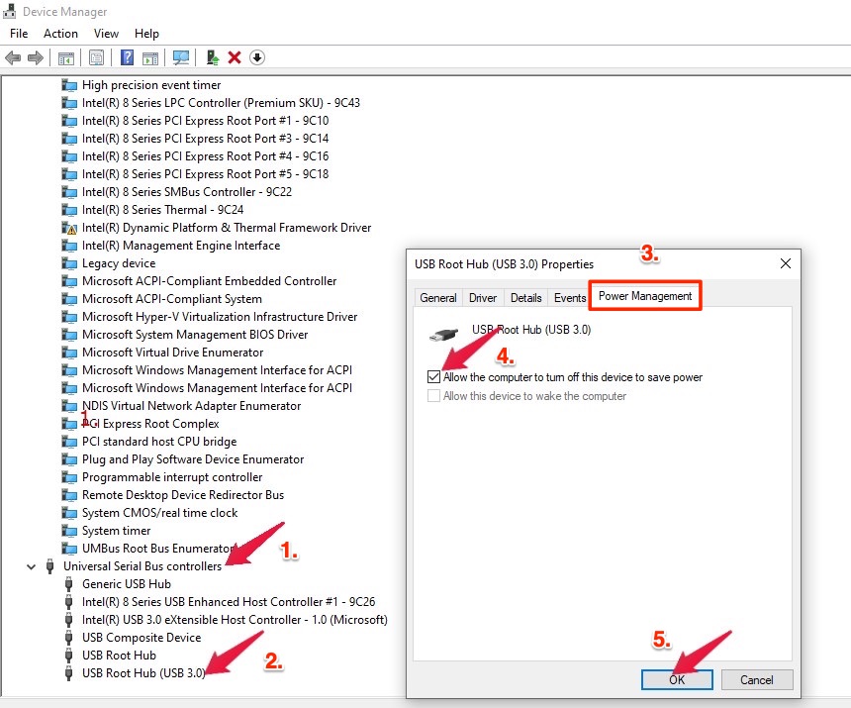Select Microsoft Virtual Drive Enumerator
This screenshot has width=851, height=708.
point(172,353)
